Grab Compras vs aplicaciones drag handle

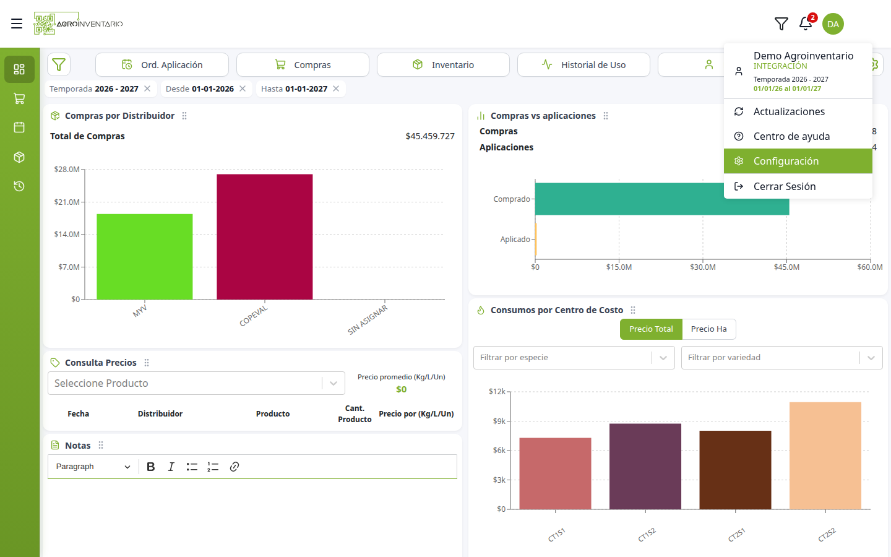[606, 116]
